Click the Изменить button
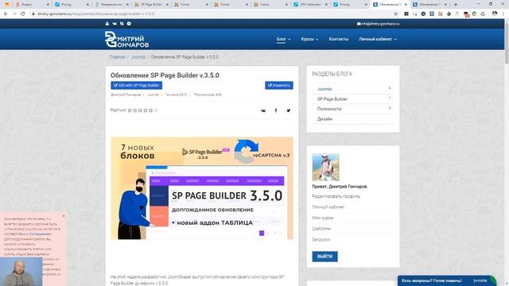This screenshot has width=509, height=286. [279, 85]
